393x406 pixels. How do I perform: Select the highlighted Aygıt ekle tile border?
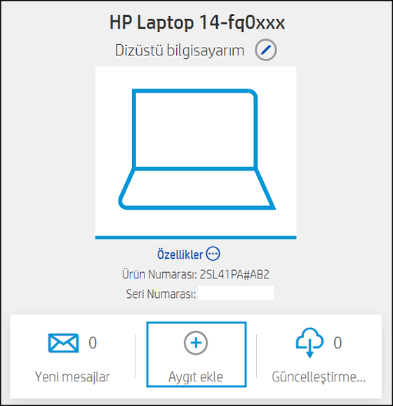(x=196, y=355)
